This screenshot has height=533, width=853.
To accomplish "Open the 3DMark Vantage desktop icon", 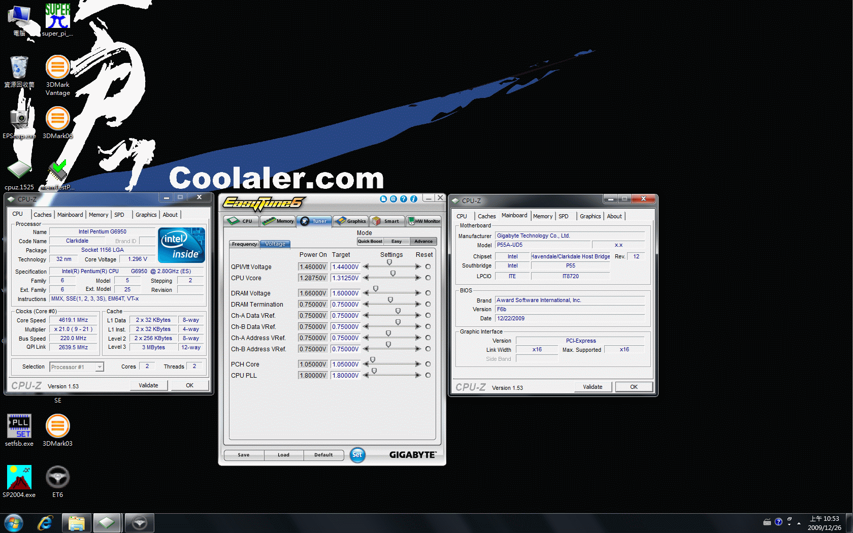I will click(57, 76).
